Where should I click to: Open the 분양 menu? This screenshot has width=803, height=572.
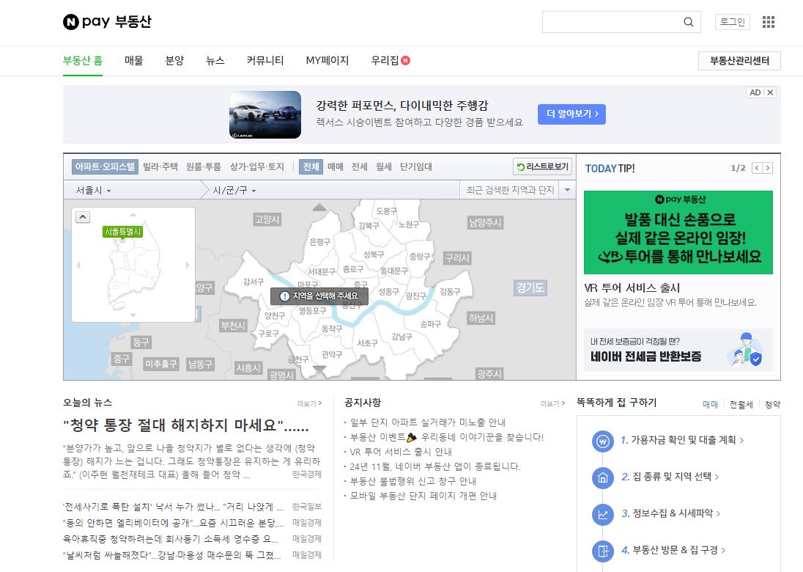point(174,60)
